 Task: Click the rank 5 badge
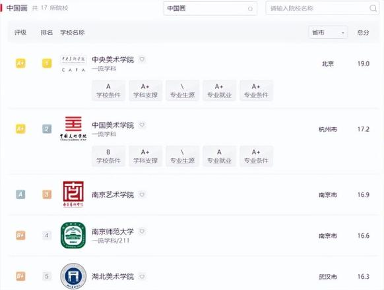(47, 276)
